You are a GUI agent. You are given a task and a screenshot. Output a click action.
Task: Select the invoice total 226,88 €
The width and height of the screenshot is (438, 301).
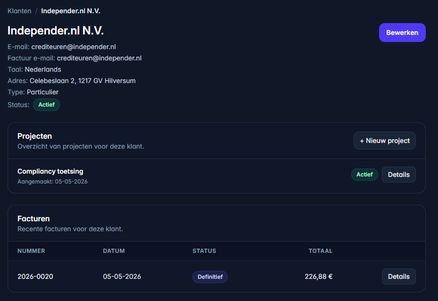coord(318,276)
